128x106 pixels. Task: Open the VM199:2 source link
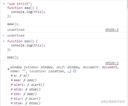point(112,63)
